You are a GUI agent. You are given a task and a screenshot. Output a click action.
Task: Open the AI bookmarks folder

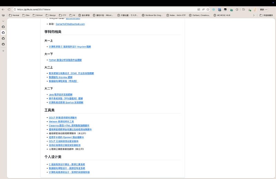(72, 15)
